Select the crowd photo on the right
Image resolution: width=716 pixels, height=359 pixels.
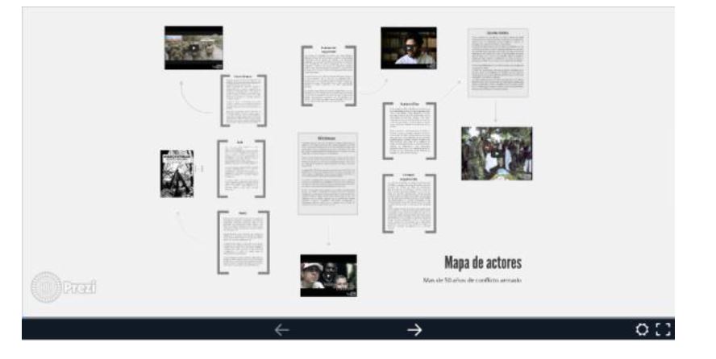(496, 153)
